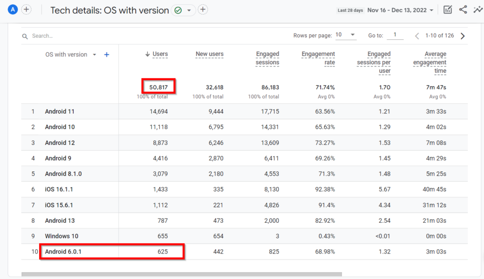Click the 1-10 of 126 pagination text
The width and height of the screenshot is (484, 279).
[x=440, y=35]
